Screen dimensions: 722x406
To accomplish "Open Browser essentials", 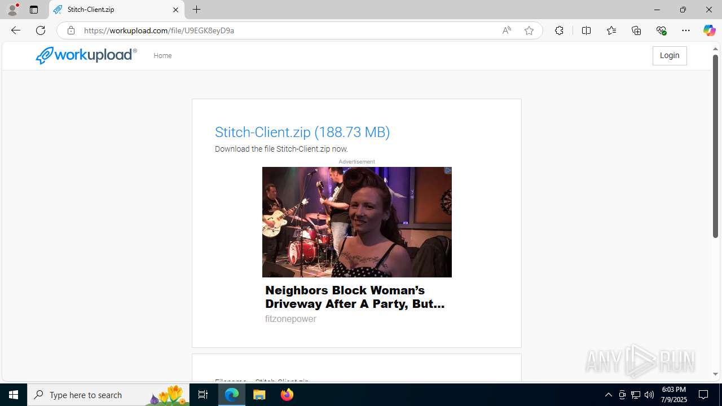I will point(661,30).
